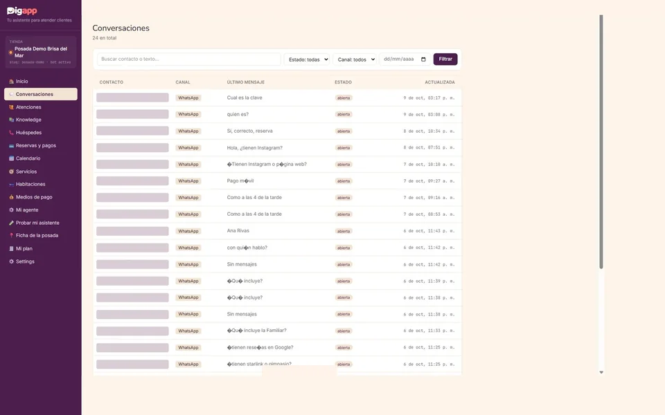Open Settings in the sidebar
This screenshot has width=665, height=415.
coord(41,261)
